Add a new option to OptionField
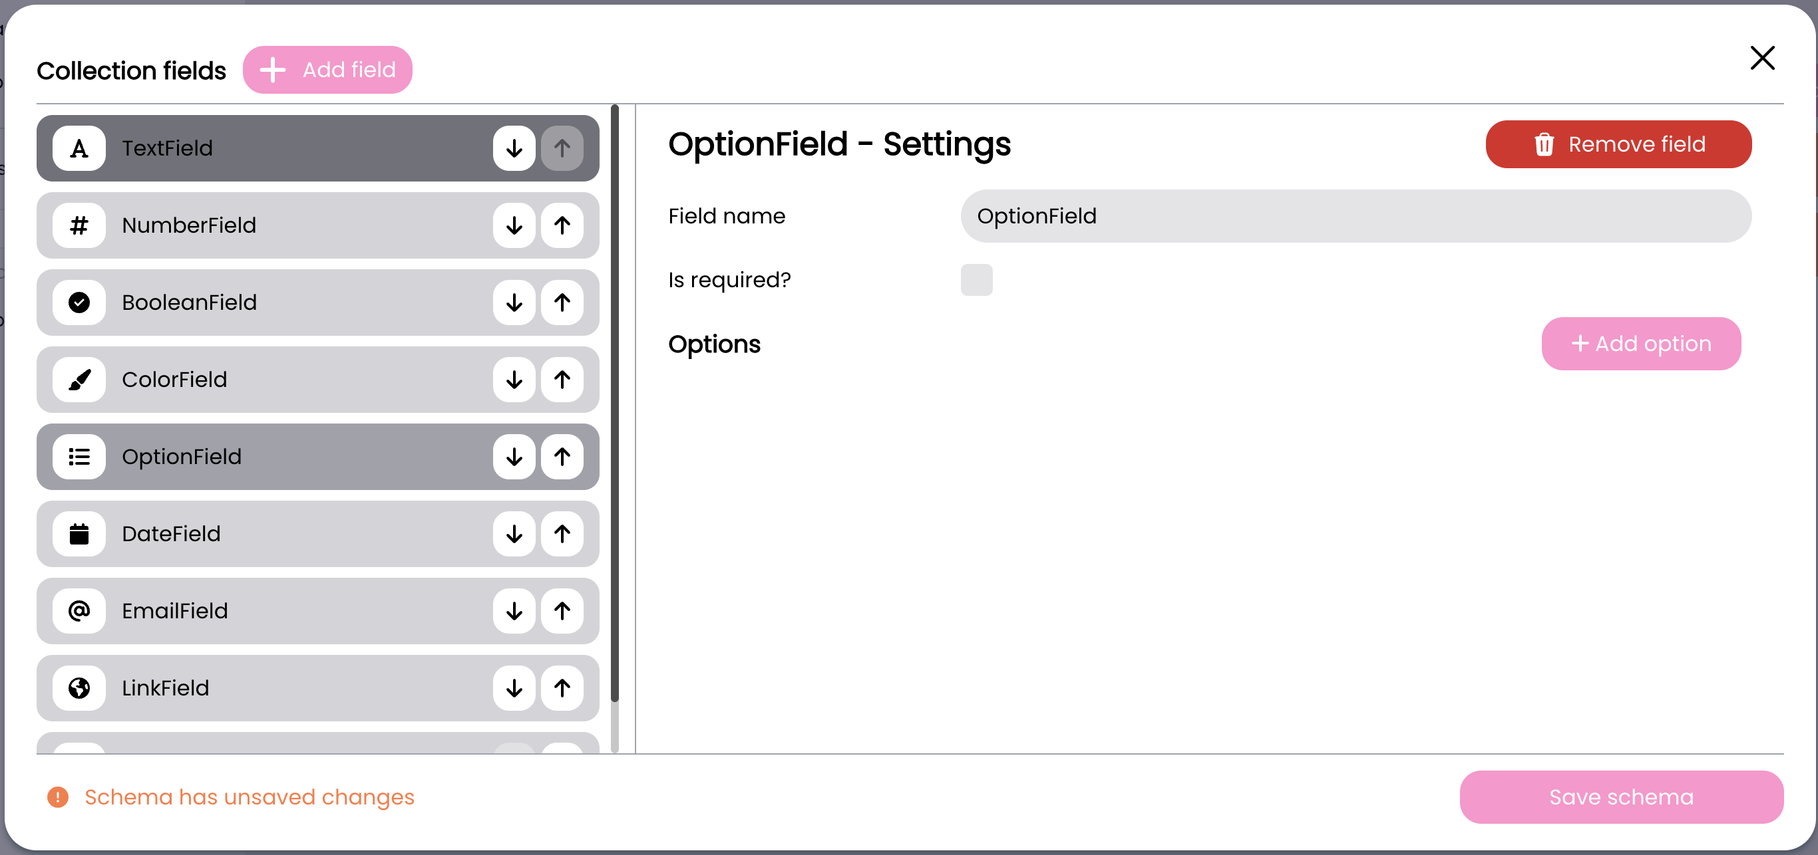 click(x=1641, y=344)
